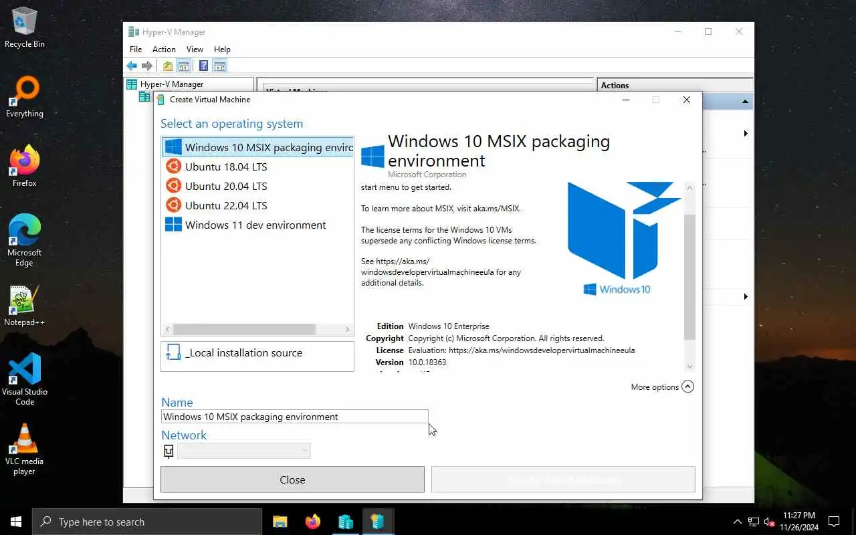Click the Close button in Create Virtual Machine
The image size is (856, 535).
(x=292, y=479)
